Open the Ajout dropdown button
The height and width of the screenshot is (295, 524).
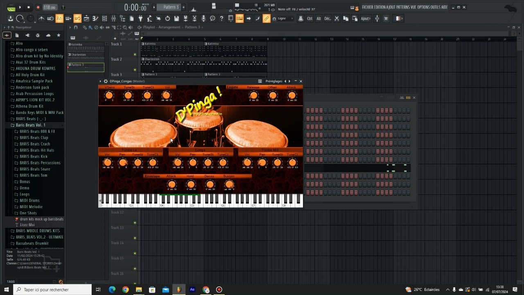point(366,18)
